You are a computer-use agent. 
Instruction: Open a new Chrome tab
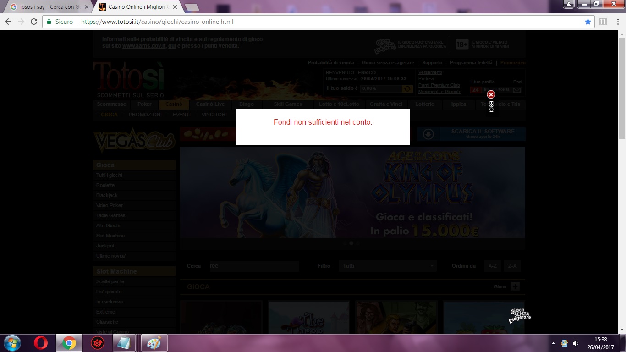pos(191,7)
